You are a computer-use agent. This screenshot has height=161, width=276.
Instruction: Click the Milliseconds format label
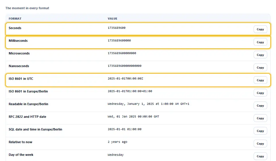18,41
